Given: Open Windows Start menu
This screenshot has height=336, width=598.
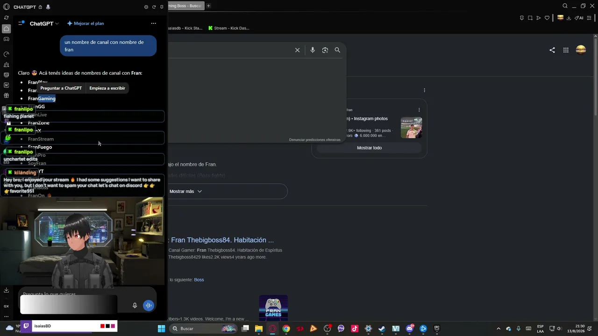Looking at the screenshot, I should (161, 329).
